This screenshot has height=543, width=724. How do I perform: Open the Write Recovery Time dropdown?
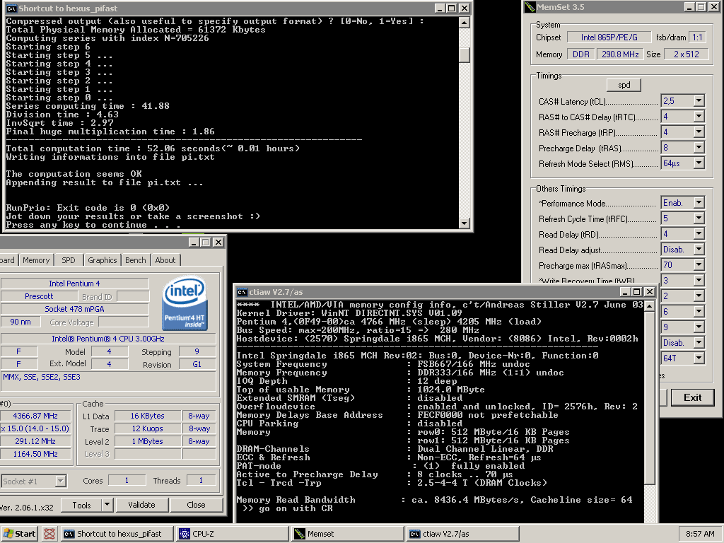(699, 280)
